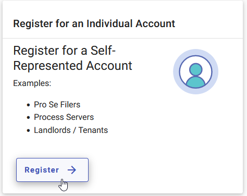247x196 pixels.
Task: Click the word "Self-" in the title
Action: [x=103, y=51]
